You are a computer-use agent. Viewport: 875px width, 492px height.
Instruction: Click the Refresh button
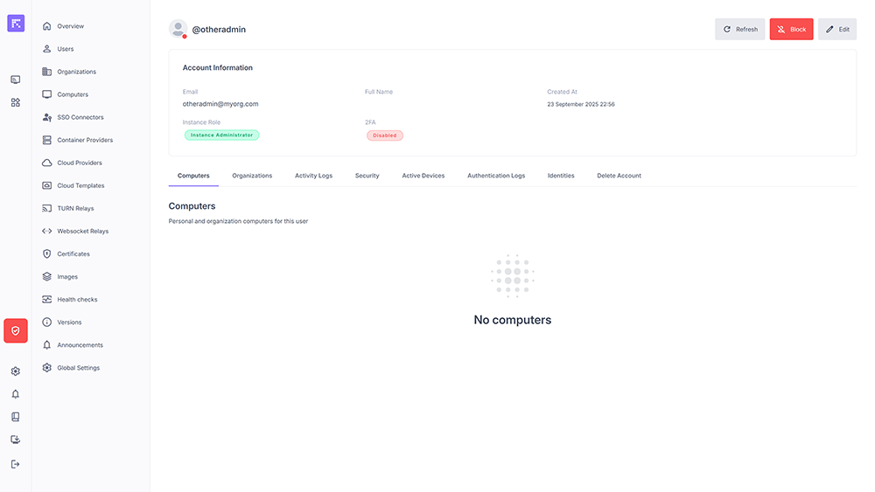[740, 30]
